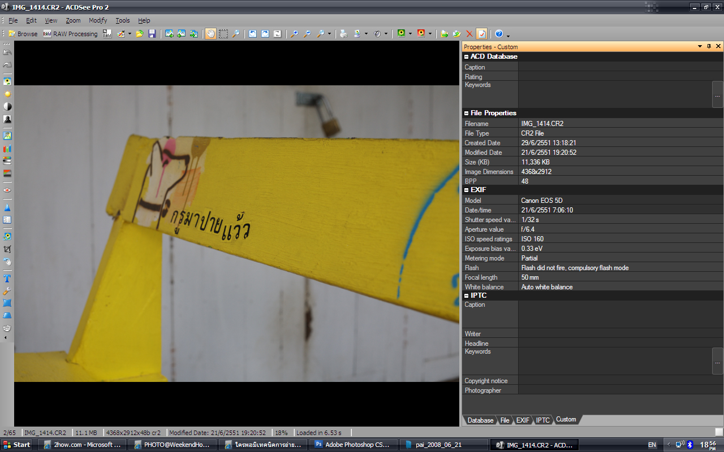Screen dimensions: 724x452
Task: Click the Browse button in toolbar
Action: click(x=23, y=34)
